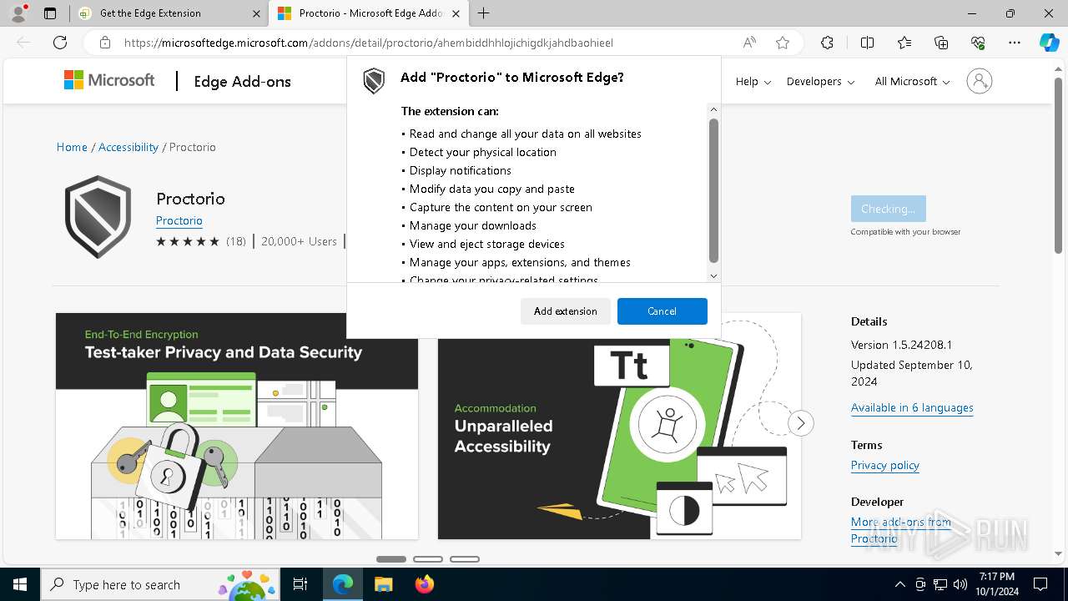Activate the Read aloud icon
The width and height of the screenshot is (1068, 601).
pos(749,43)
